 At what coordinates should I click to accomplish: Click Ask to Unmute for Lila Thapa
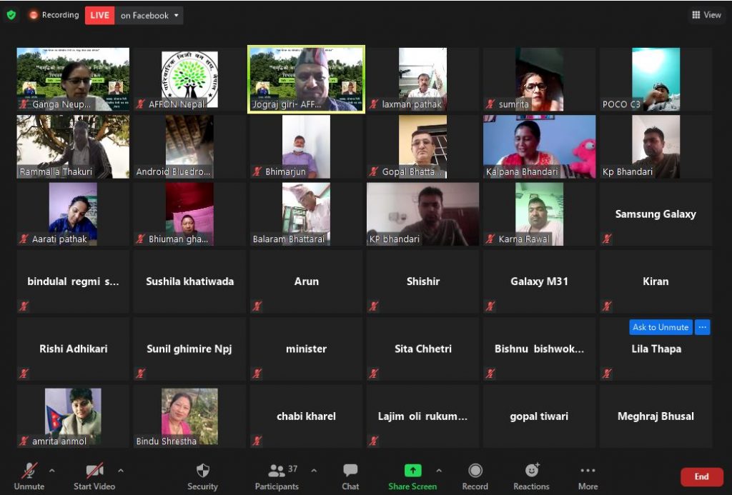tap(661, 327)
